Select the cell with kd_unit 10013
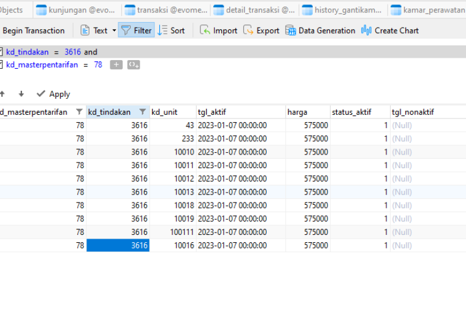 173,192
